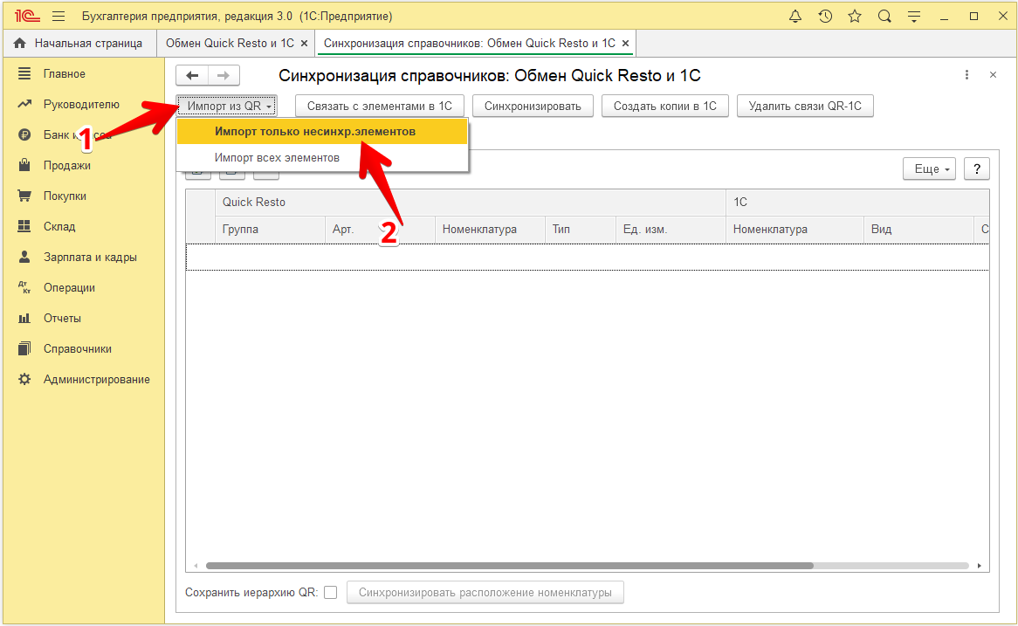Open the Отчеты section
The image size is (1018, 626).
click(x=62, y=318)
